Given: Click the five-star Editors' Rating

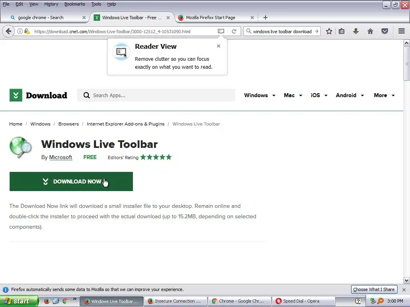Looking at the screenshot, I should click(156, 157).
